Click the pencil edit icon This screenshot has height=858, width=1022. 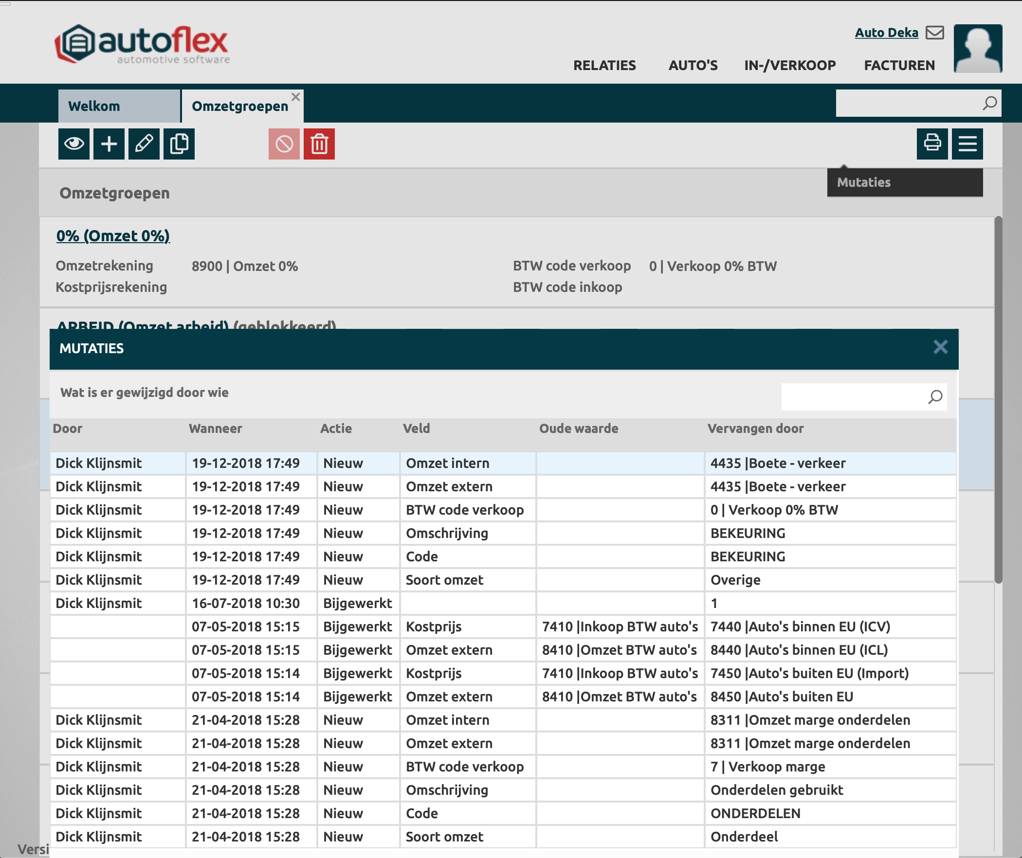144,144
